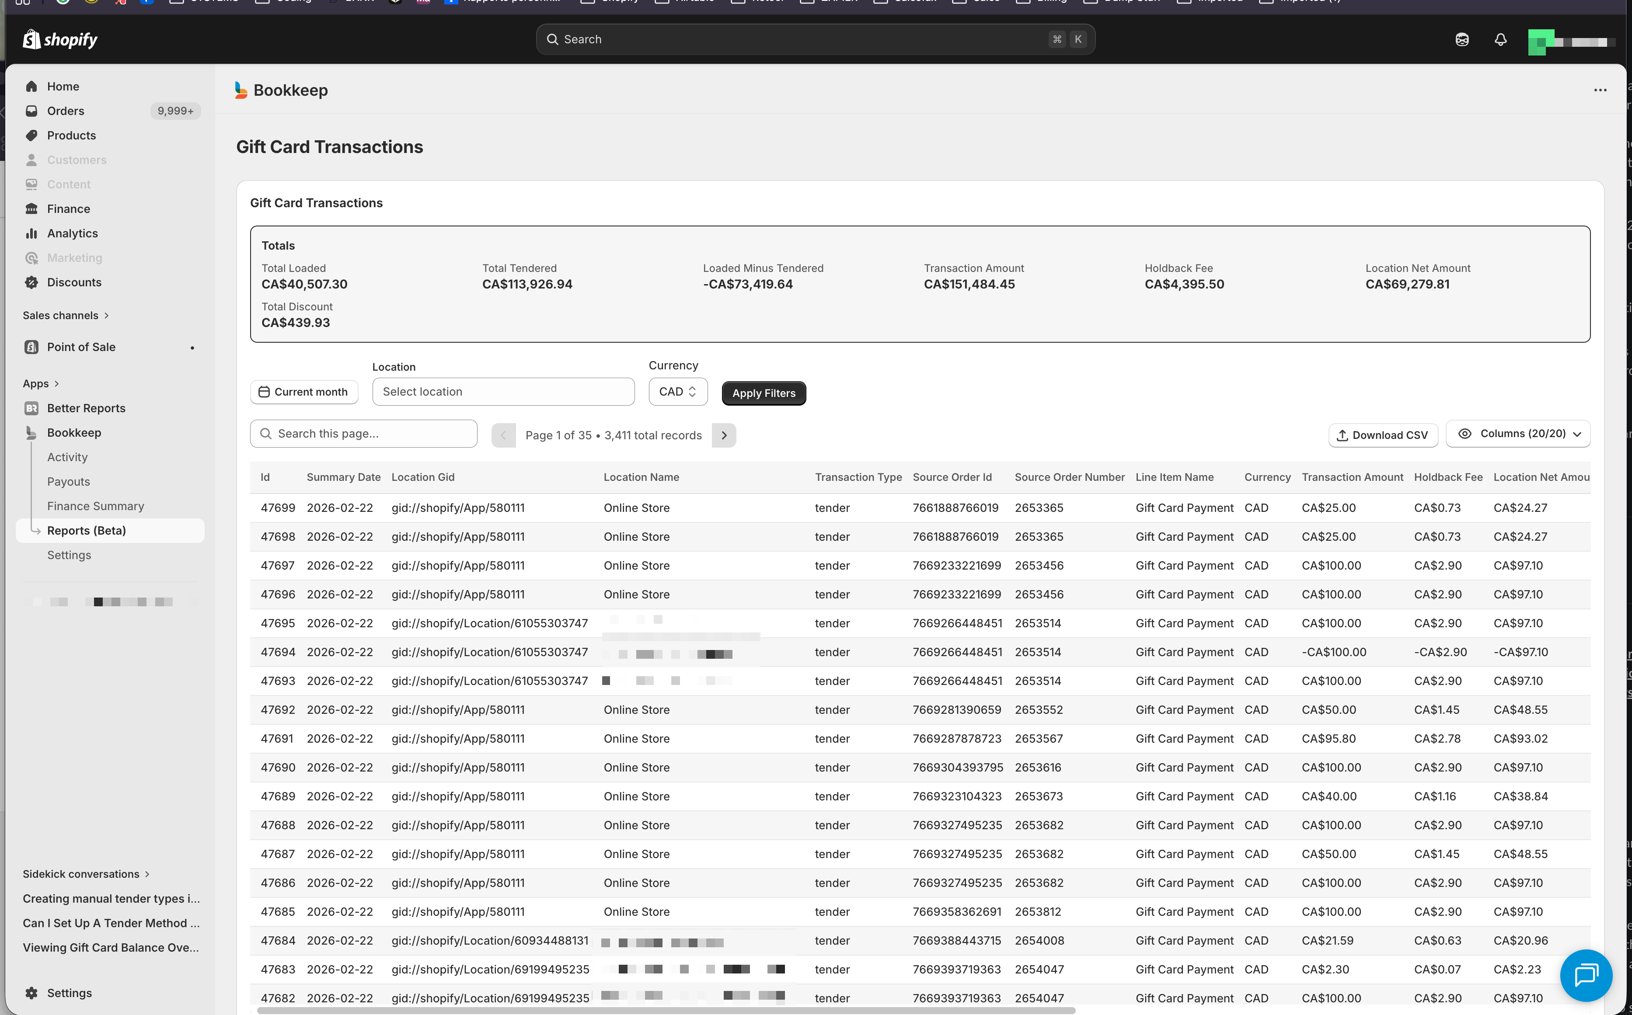Open the Current month date picker
This screenshot has height=1015, width=1632.
pos(303,392)
